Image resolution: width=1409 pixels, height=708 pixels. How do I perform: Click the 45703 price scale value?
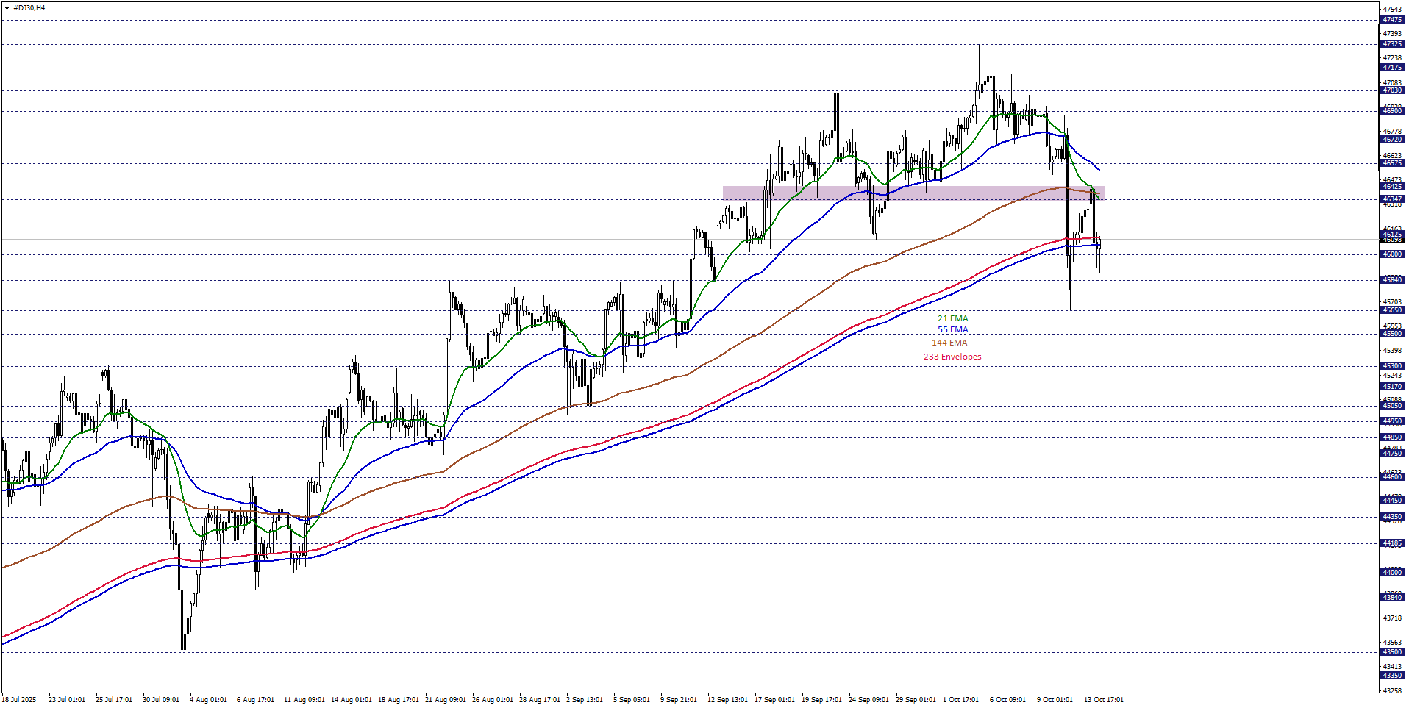(x=1392, y=302)
